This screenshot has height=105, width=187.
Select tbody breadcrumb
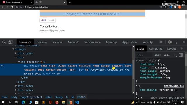pos(59,97)
